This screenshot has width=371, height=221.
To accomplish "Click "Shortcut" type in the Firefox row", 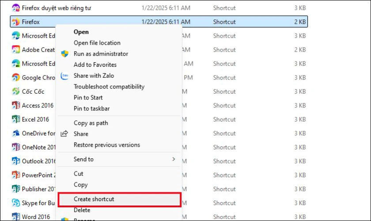I will click(224, 22).
